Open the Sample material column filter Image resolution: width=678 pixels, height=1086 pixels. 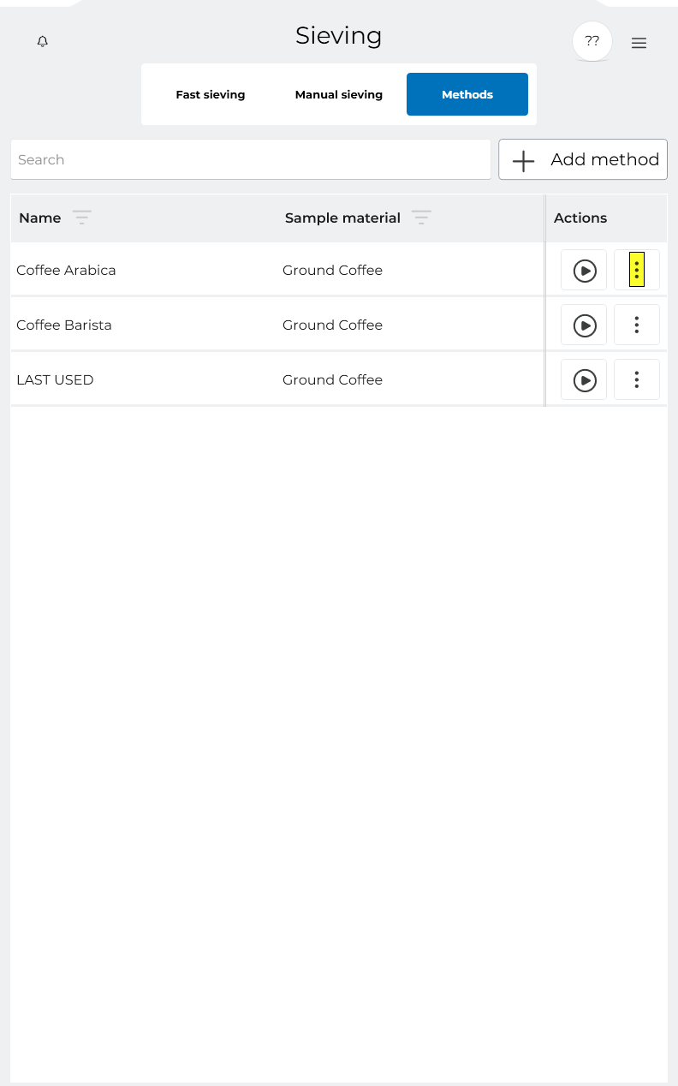click(421, 218)
